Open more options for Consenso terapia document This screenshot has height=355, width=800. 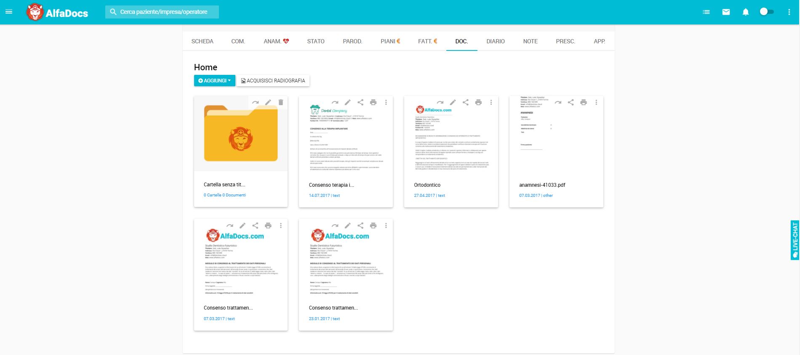click(x=386, y=102)
